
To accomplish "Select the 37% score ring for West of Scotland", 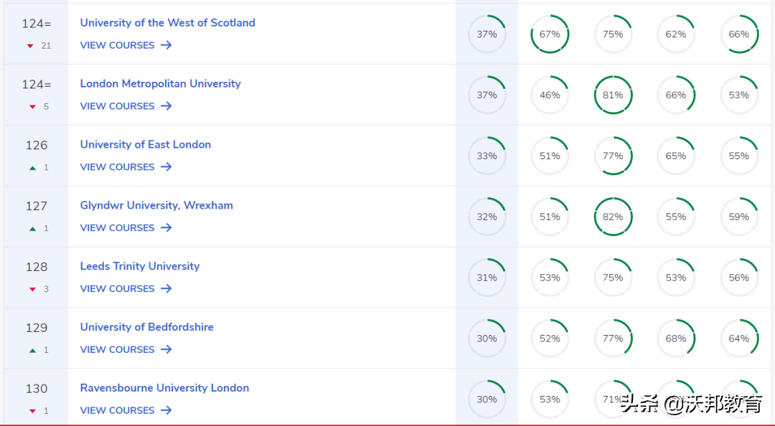I will point(487,34).
